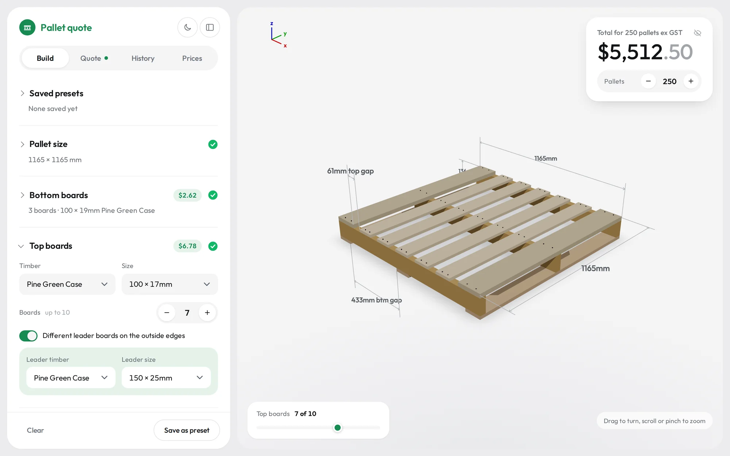The image size is (730, 456).
Task: Click the Top boards slider handle
Action: pyautogui.click(x=338, y=428)
